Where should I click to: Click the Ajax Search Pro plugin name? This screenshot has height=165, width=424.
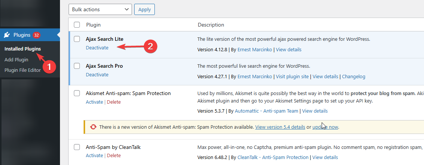pos(104,66)
